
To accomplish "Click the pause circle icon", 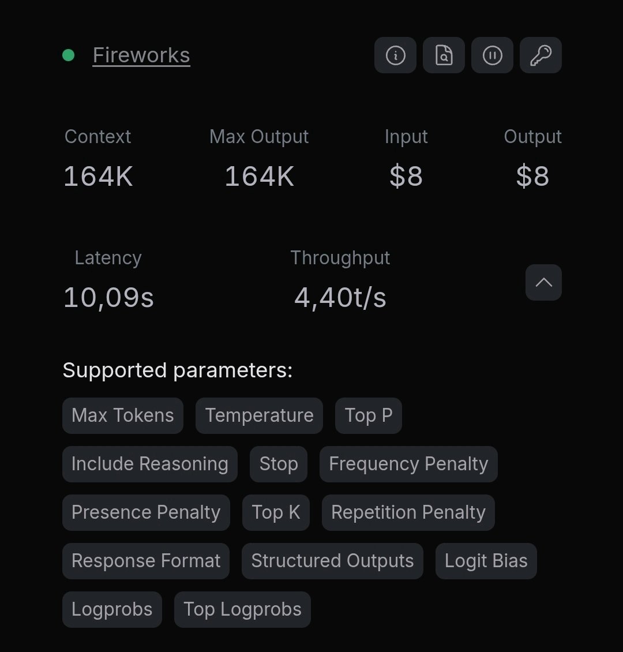I will [492, 55].
